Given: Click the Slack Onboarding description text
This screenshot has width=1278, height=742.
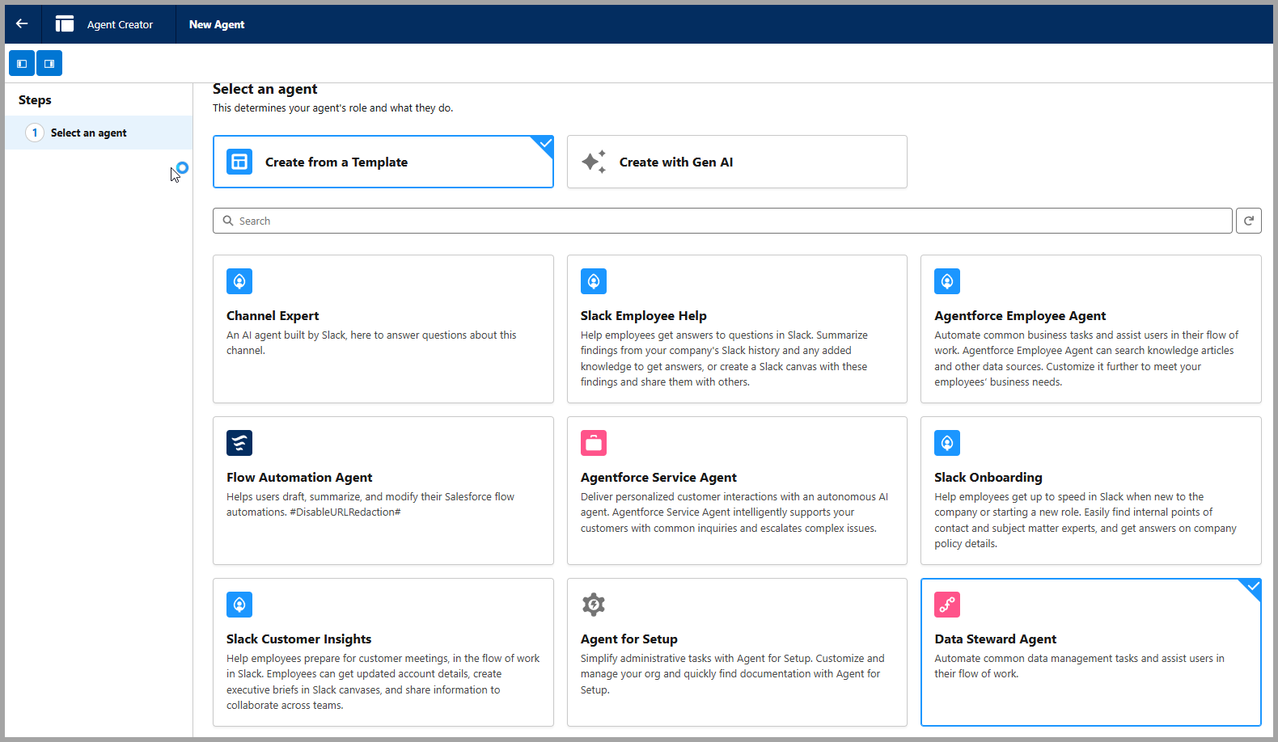Looking at the screenshot, I should tap(1085, 521).
